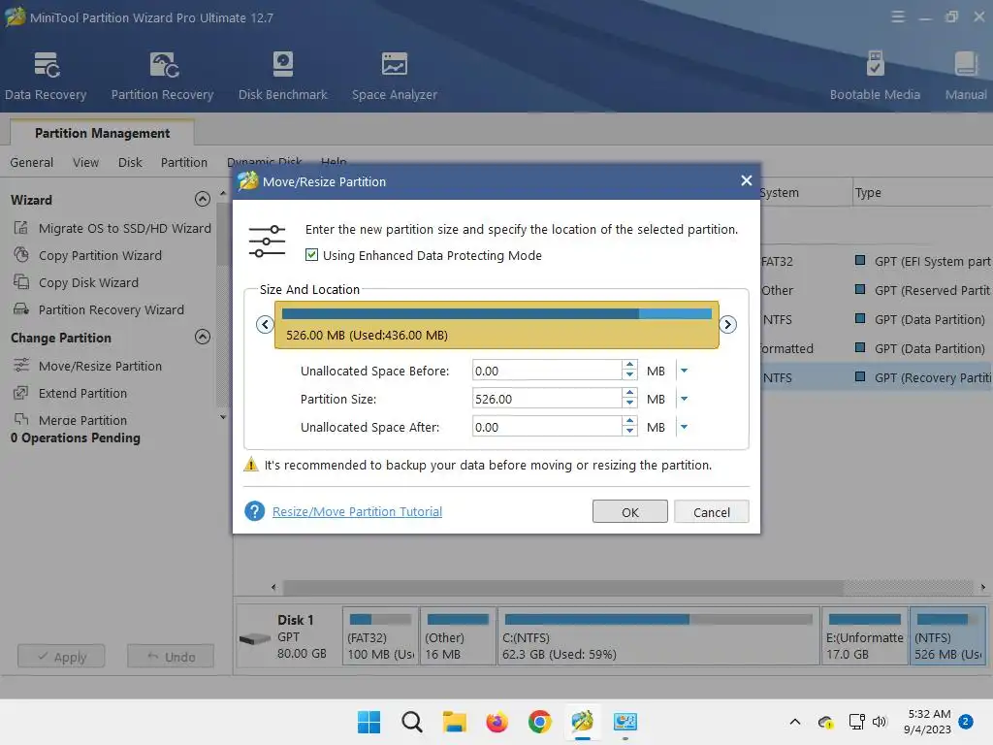Click the 526.00 MB partition size bar
Screen dimensions: 993x745
[496, 325]
